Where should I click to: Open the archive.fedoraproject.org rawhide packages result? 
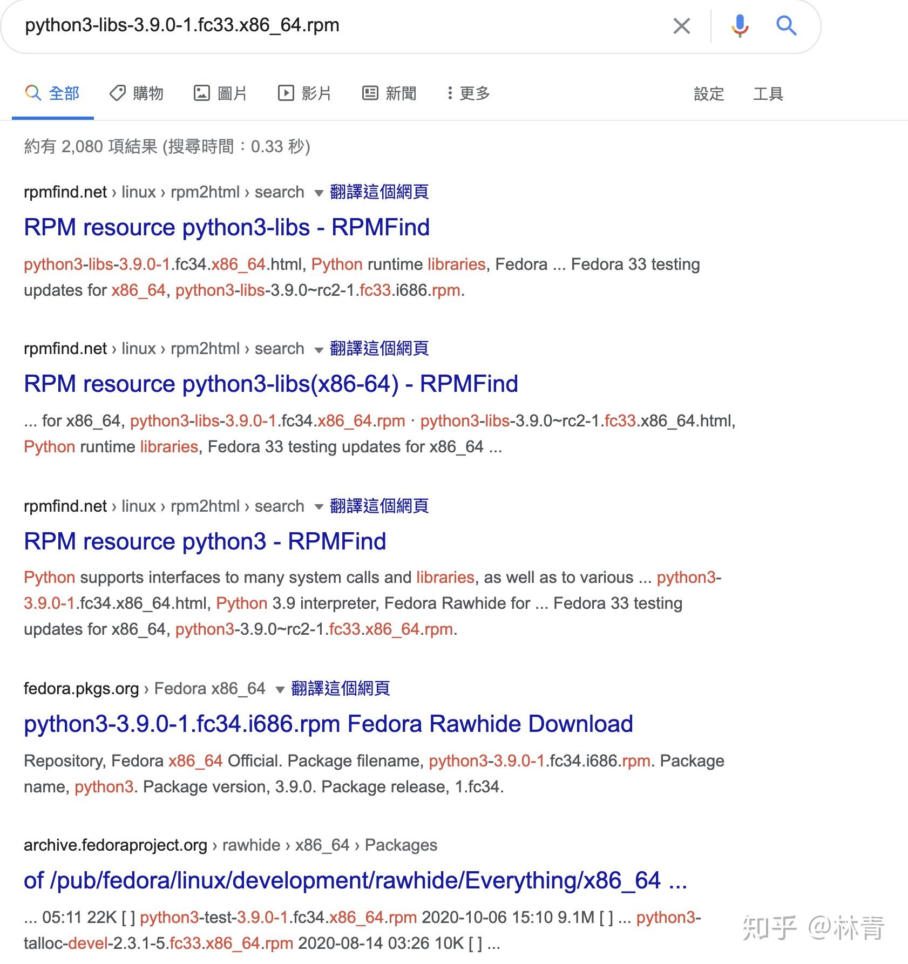355,880
